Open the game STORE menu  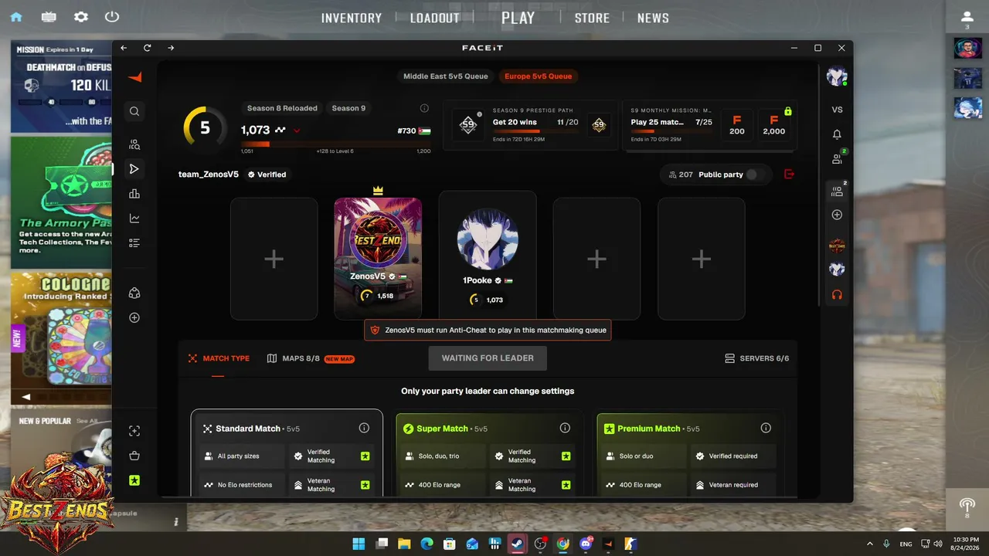(x=592, y=18)
